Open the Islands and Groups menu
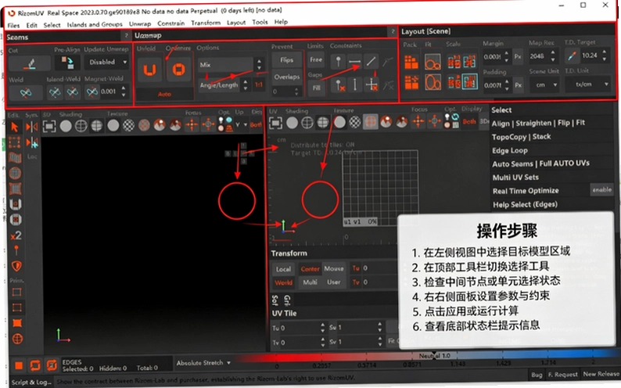The image size is (621, 388). click(x=95, y=24)
